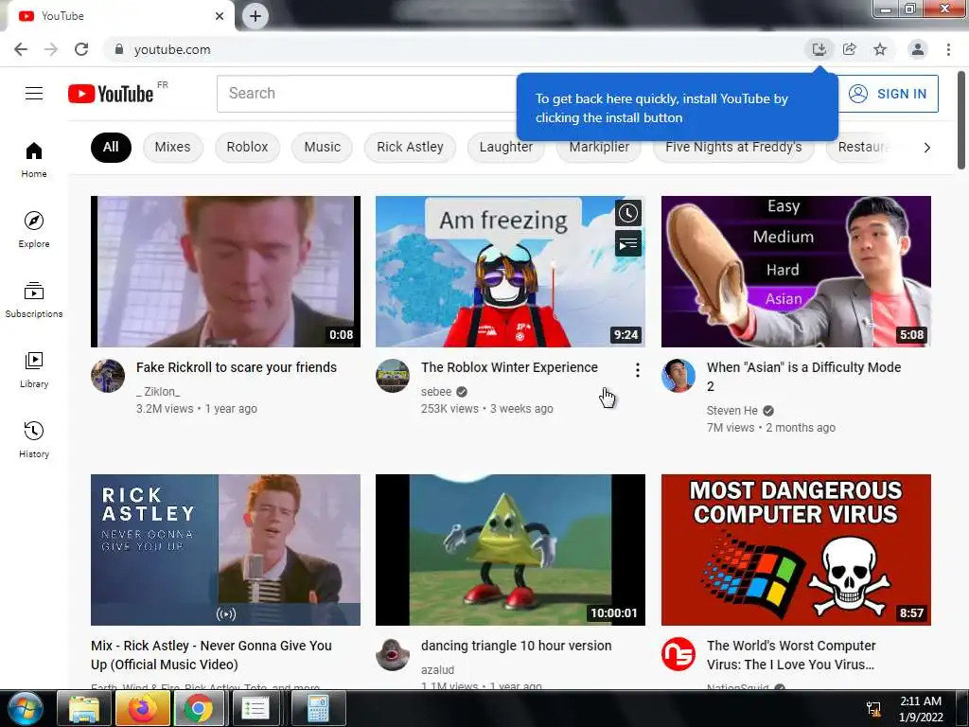Select the Music filter chip
The height and width of the screenshot is (727, 969).
pos(322,147)
